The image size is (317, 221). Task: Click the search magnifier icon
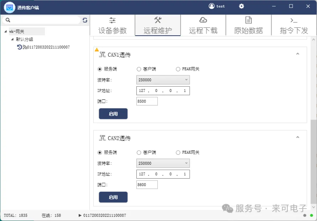coord(8,20)
